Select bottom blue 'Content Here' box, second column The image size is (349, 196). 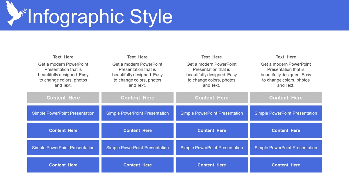coord(137,165)
